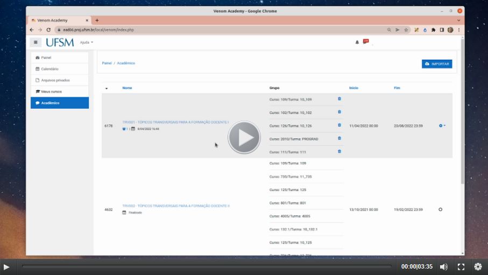Screen dimensions: 488x275
Task: Click the play icon in the bottom control bar
Action: tap(6, 266)
